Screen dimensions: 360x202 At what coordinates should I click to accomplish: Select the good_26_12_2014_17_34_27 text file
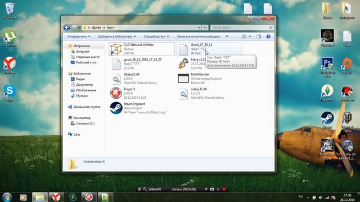click(x=142, y=63)
